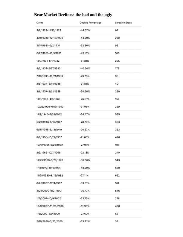
Task: Click the Dates column header
Action: pos(40,23)
